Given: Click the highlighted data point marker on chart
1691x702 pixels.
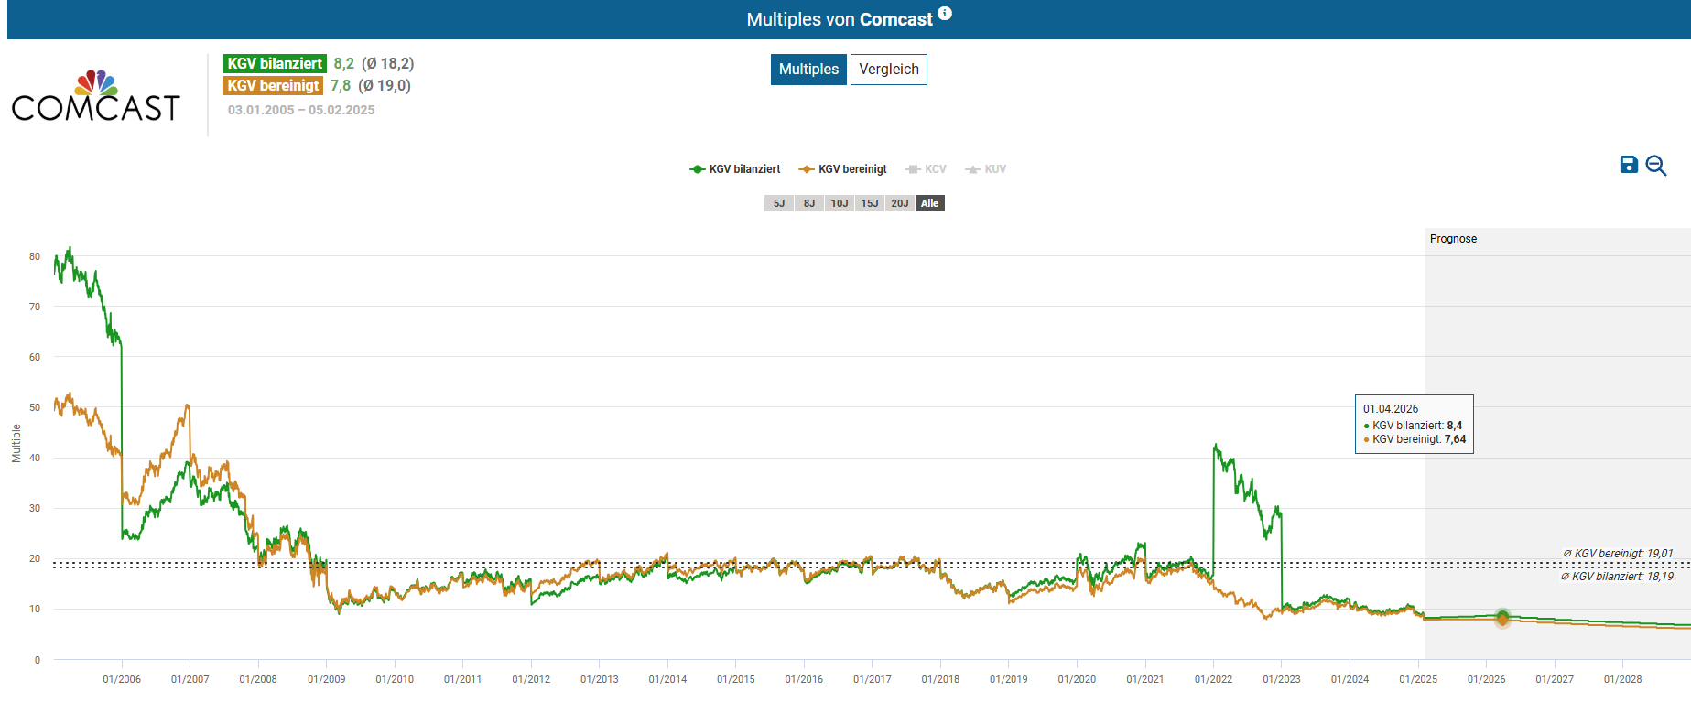Looking at the screenshot, I should (1502, 619).
